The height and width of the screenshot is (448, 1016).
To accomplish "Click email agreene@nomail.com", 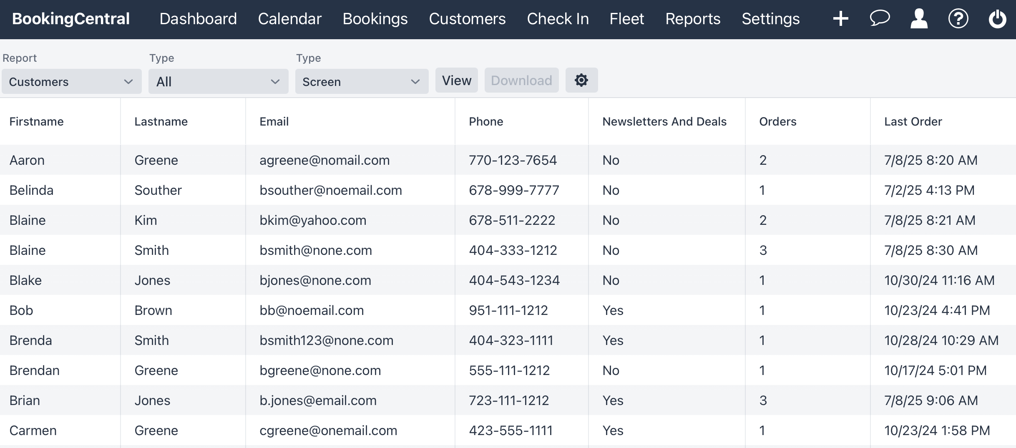I will point(324,160).
